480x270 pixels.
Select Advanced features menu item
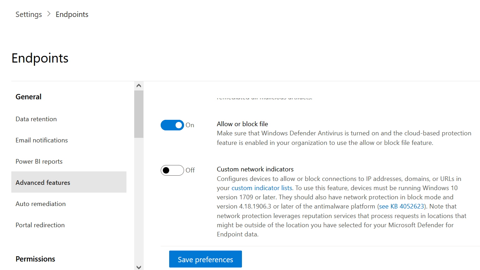[x=69, y=182]
